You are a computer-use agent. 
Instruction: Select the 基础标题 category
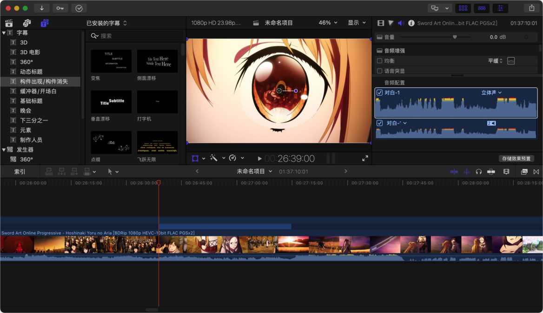click(x=31, y=101)
